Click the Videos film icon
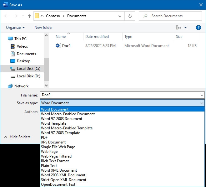The image size is (206, 187). (13, 46)
